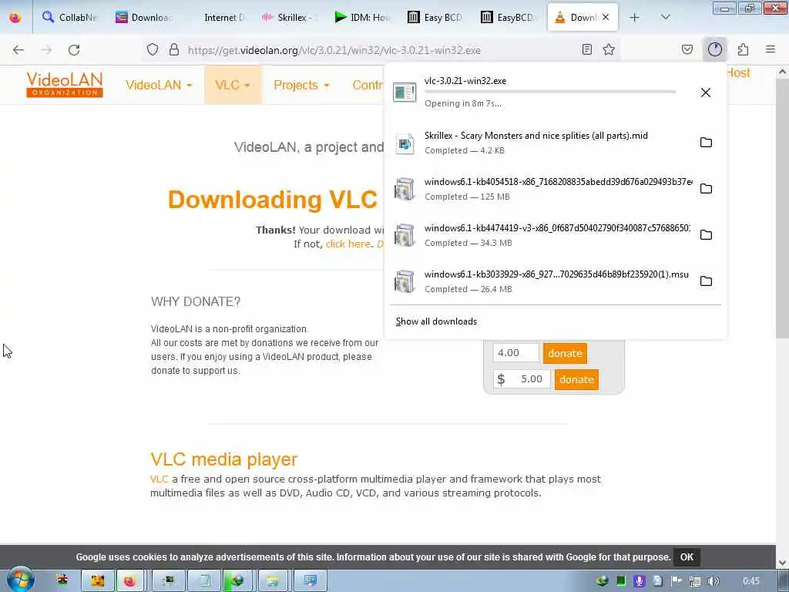The width and height of the screenshot is (789, 592).
Task: Click the VideoLAN Organization logo
Action: (65, 84)
